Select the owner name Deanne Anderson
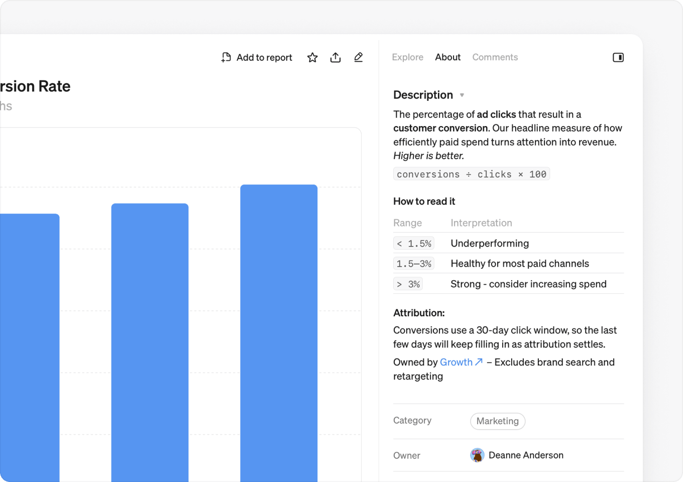Screen dimensions: 683x482 click(526, 455)
